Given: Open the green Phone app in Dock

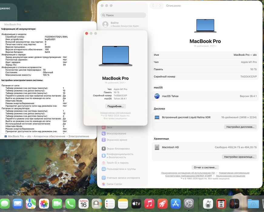Looking at the screenshot, I should tap(70, 204).
